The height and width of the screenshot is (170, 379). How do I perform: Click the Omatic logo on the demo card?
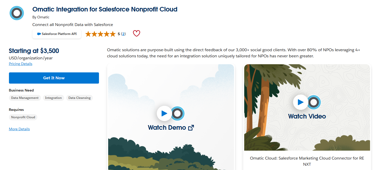[x=177, y=113]
